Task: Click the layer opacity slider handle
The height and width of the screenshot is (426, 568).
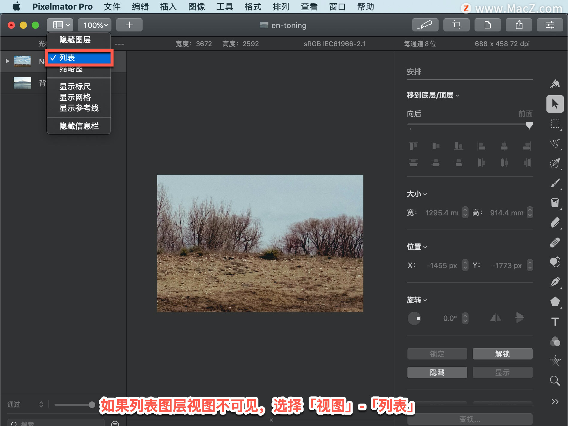Action: (92, 405)
